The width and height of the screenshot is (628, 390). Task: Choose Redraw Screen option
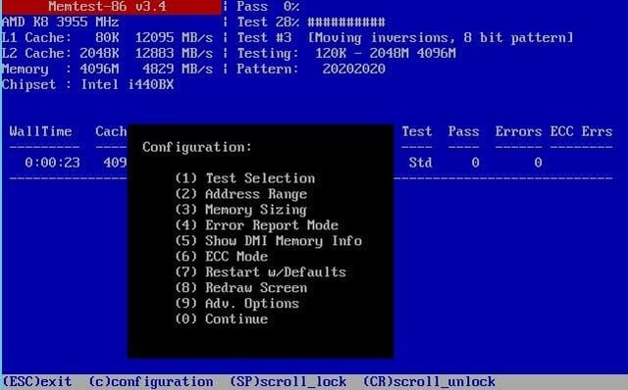[x=240, y=287]
